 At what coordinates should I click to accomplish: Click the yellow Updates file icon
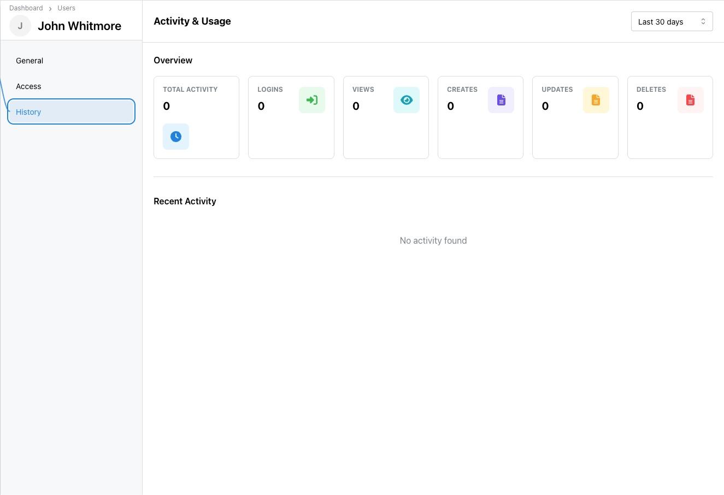coord(596,99)
